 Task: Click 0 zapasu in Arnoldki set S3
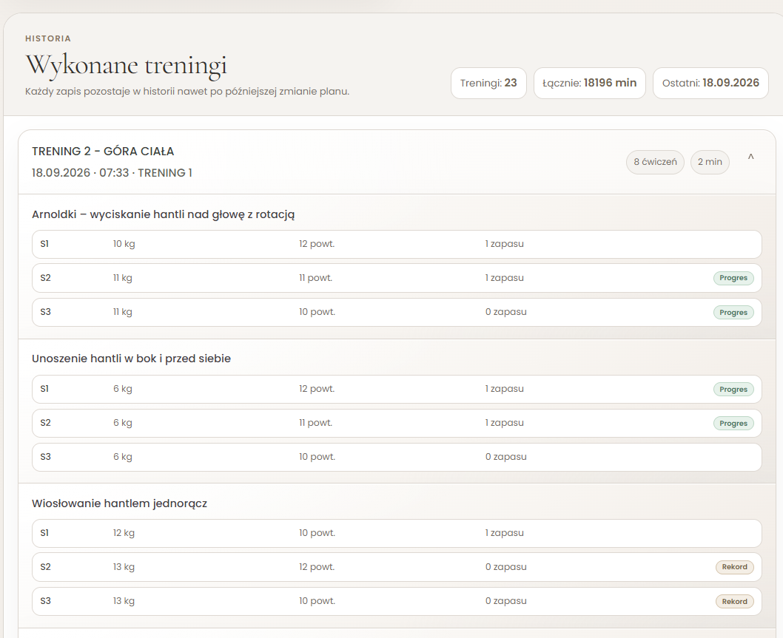point(506,312)
